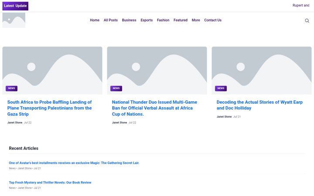The height and width of the screenshot is (196, 314).
Task: Open Esports category in navigation
Action: pyautogui.click(x=147, y=20)
